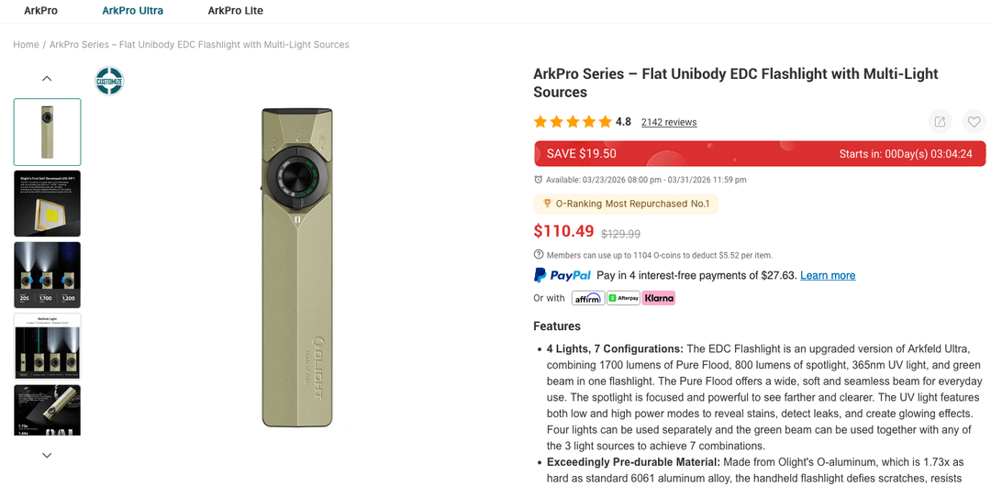Click the Customize badge icon
The image size is (991, 486).
coord(109,81)
